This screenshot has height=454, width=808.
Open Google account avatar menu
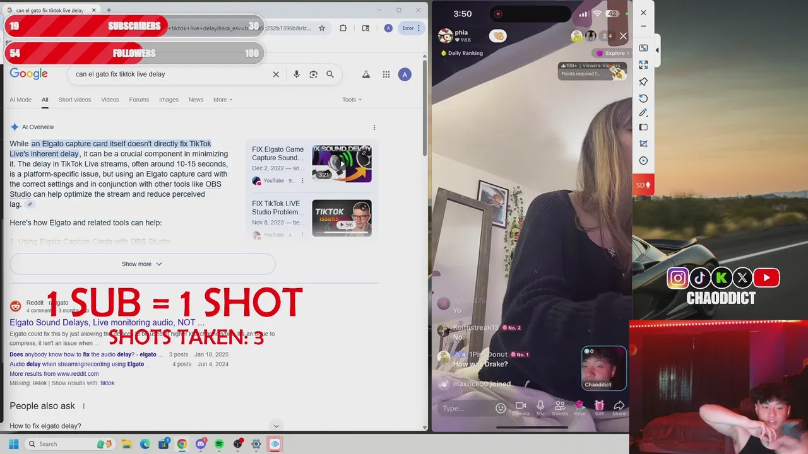(405, 74)
